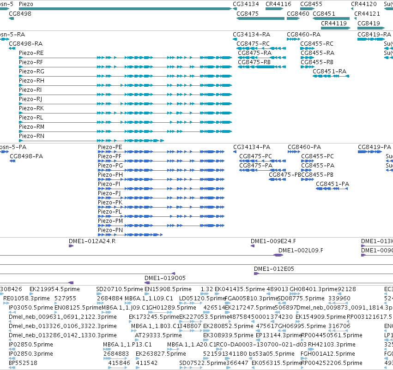Click the Piezo gene label
This screenshot has height=370, width=393.
(26, 4)
